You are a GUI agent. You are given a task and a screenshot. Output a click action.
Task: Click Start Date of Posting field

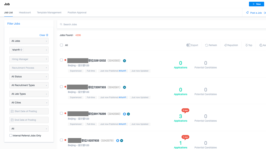(29, 111)
